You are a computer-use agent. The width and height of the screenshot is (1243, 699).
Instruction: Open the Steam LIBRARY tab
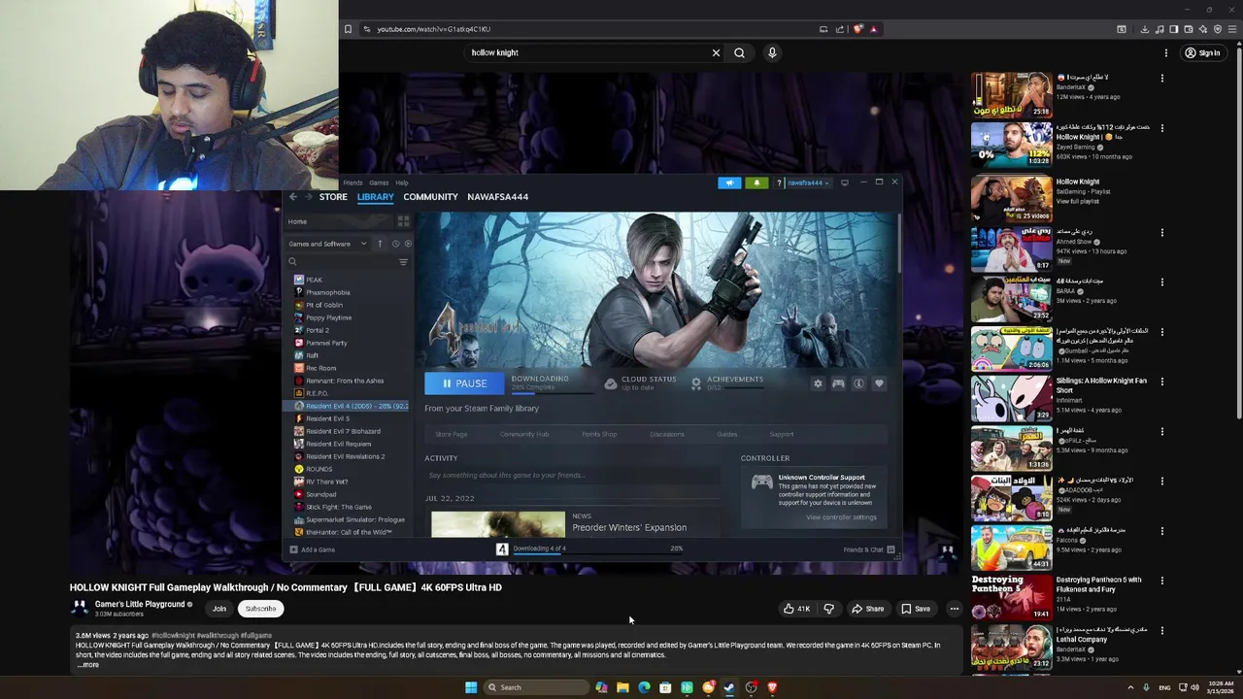tap(375, 197)
